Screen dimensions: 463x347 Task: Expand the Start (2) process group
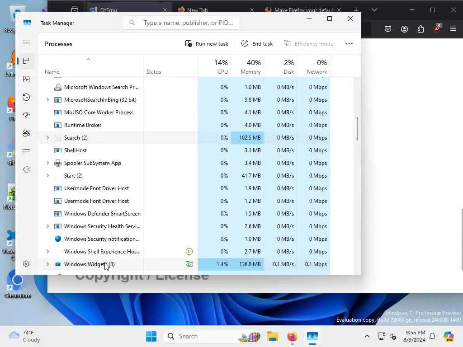[47, 176]
